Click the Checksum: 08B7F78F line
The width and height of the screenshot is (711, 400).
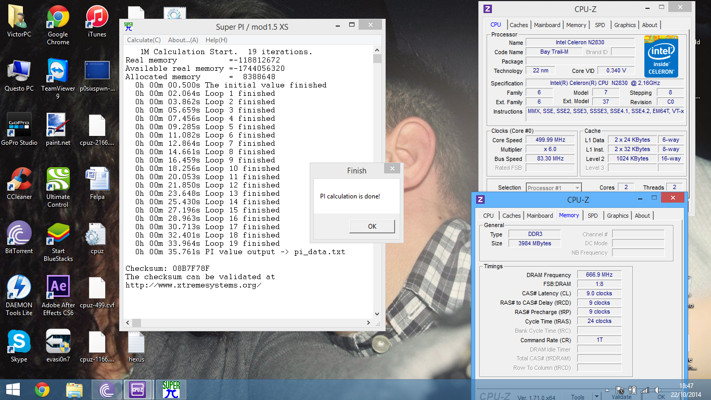[168, 268]
